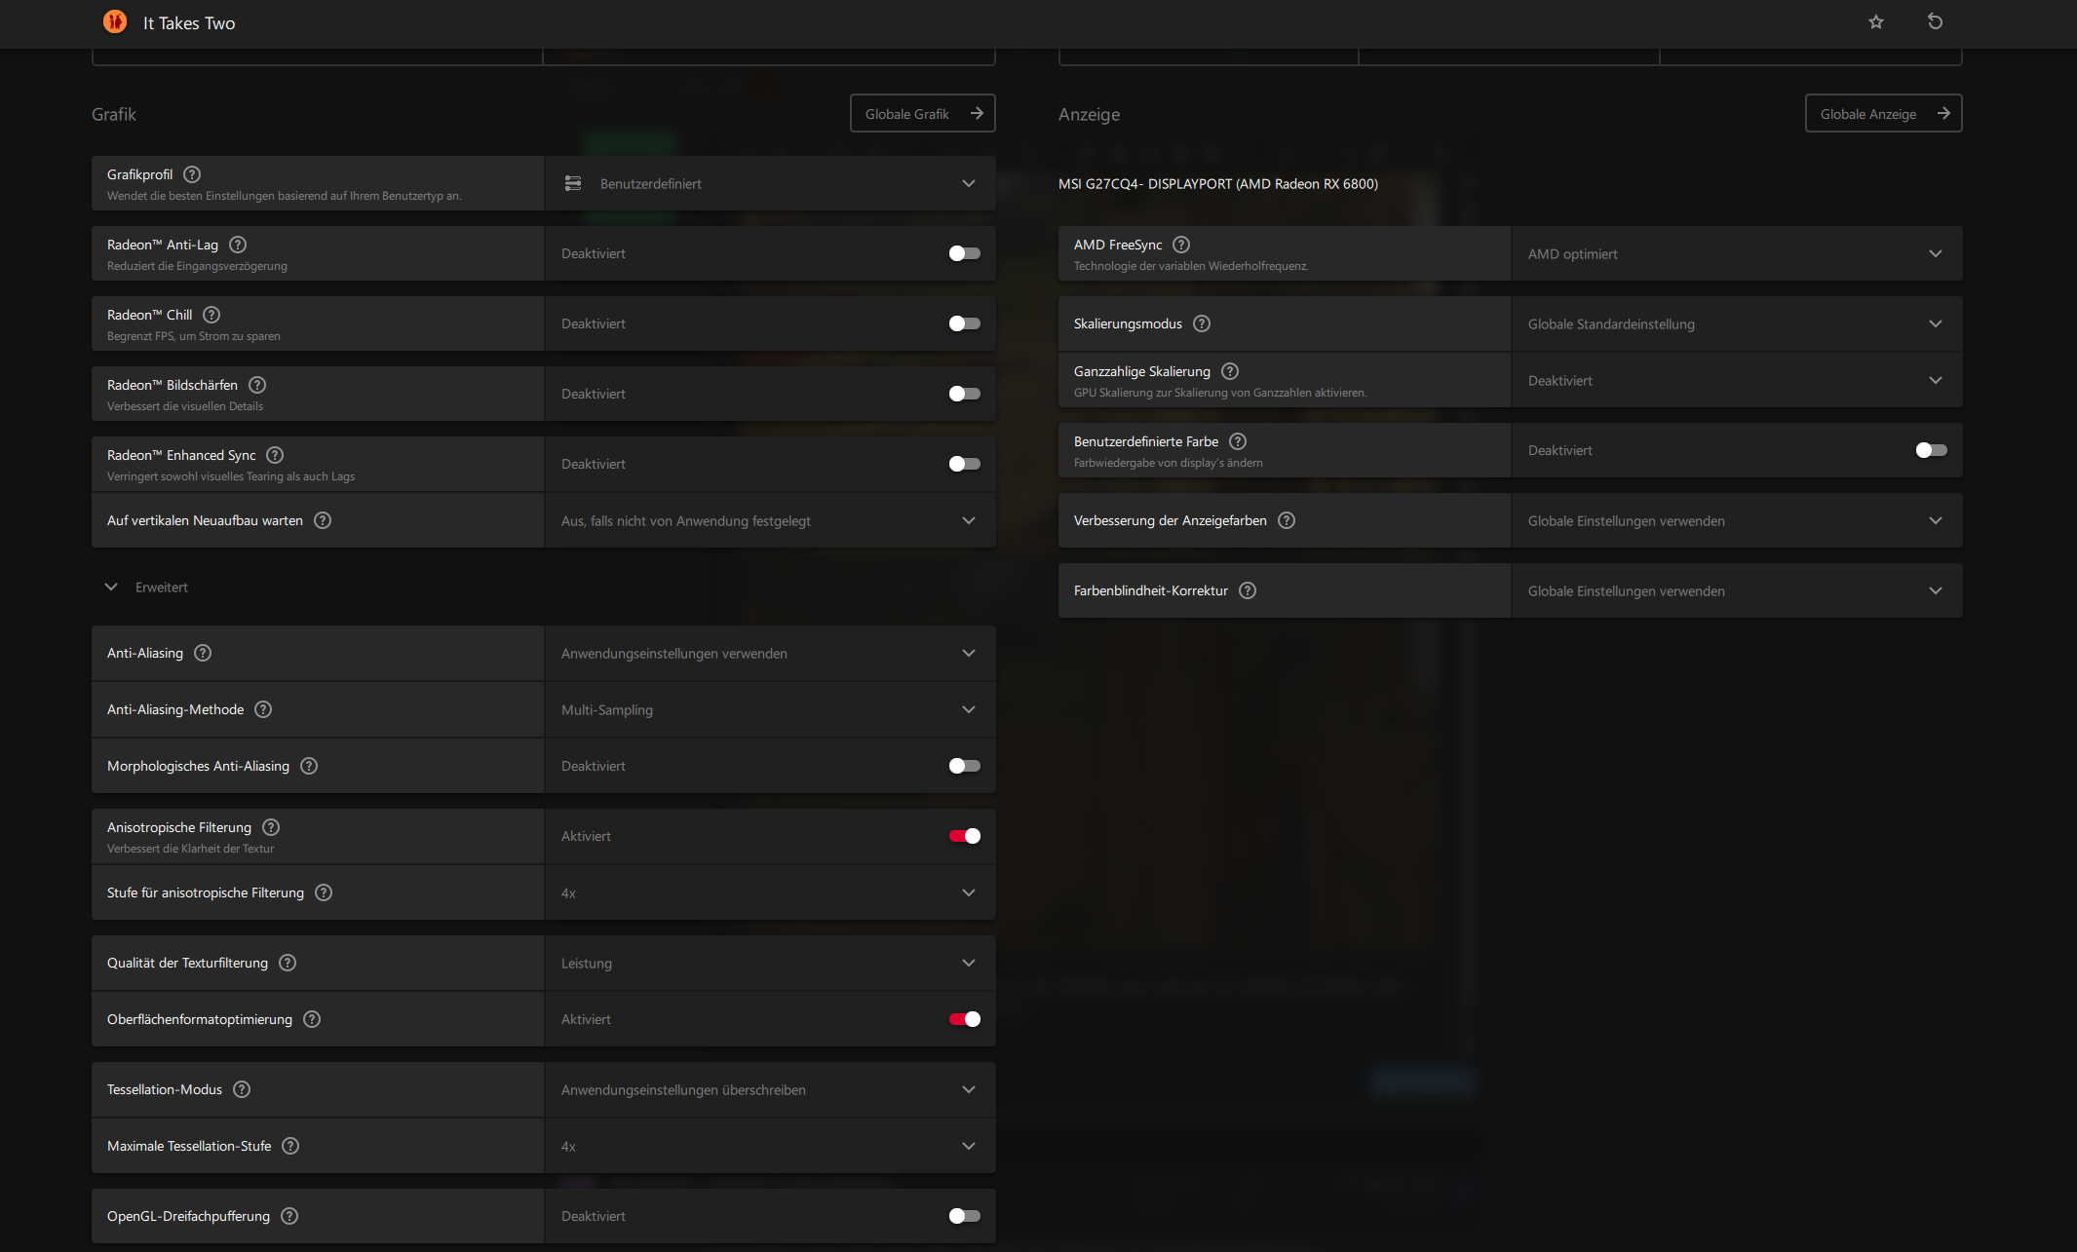2077x1252 pixels.
Task: Expand the Skalierungsmodus dropdown
Action: point(1736,323)
